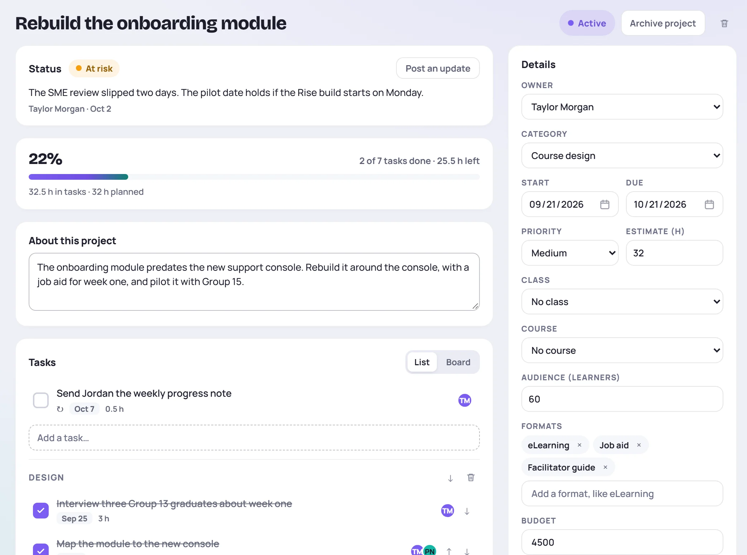Delete the project with the header trash icon
This screenshot has height=555, width=747.
pos(724,23)
